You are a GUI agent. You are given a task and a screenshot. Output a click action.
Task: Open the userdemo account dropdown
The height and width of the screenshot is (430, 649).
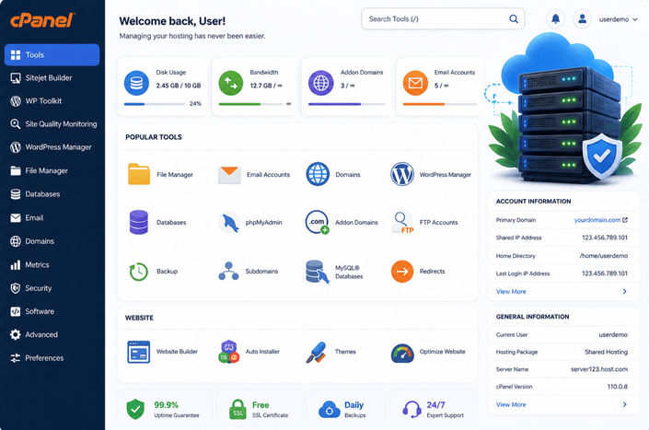[x=618, y=19]
